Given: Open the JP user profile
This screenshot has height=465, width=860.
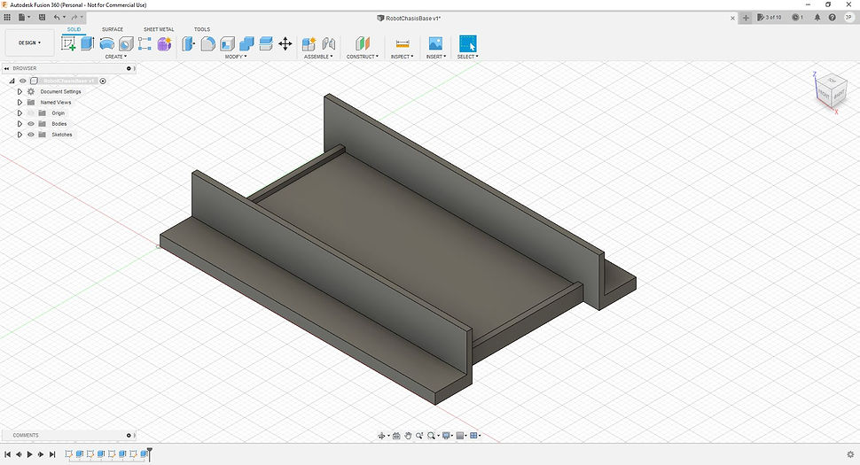Looking at the screenshot, I should point(848,18).
